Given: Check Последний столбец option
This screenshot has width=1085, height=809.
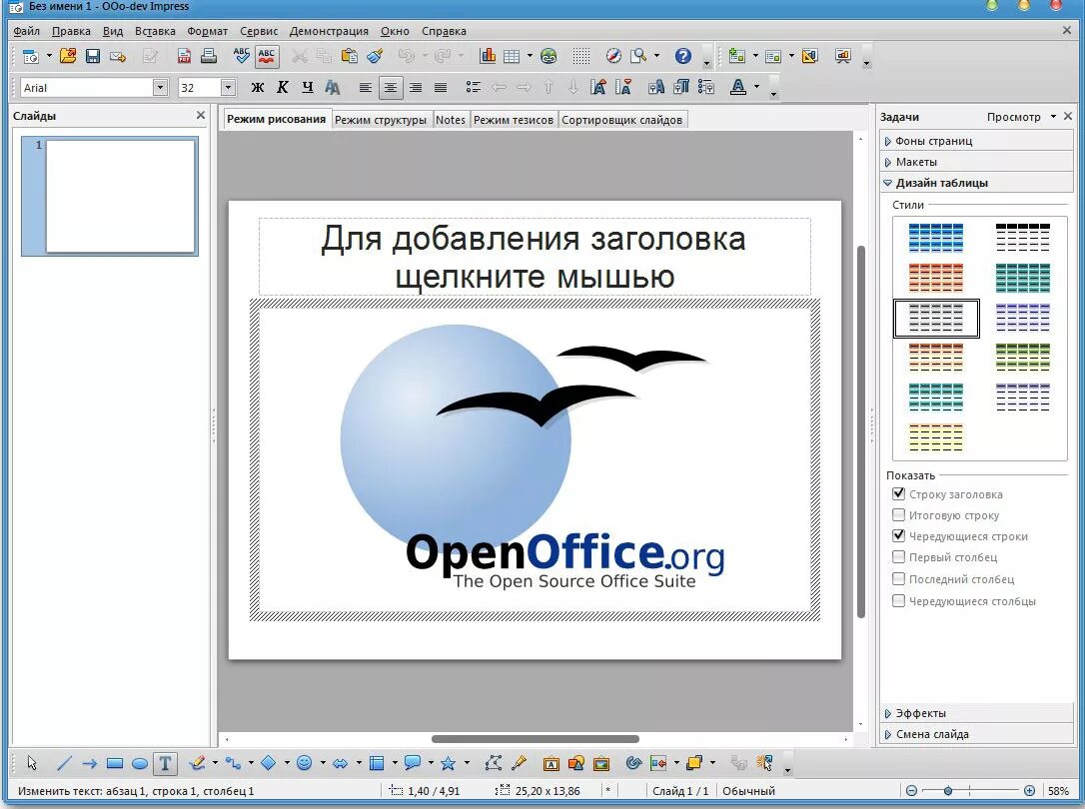Looking at the screenshot, I should tap(898, 578).
